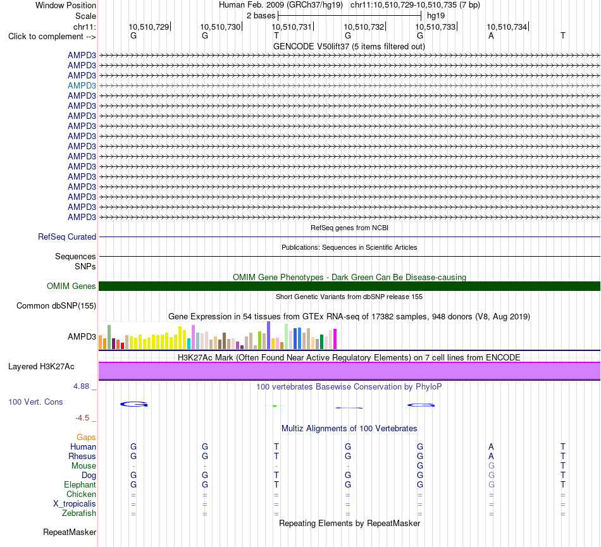Click the -4.5 PhyloP scale value
Screen dimensions: 601x547
coord(82,418)
